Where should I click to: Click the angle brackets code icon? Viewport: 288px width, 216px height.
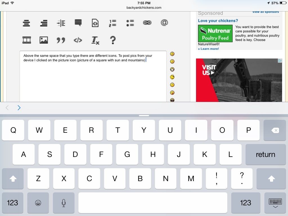(x=78, y=40)
